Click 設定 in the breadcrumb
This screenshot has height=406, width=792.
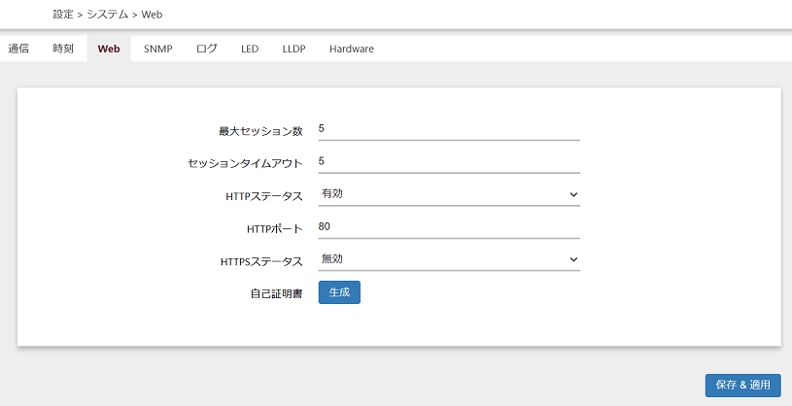pos(63,15)
